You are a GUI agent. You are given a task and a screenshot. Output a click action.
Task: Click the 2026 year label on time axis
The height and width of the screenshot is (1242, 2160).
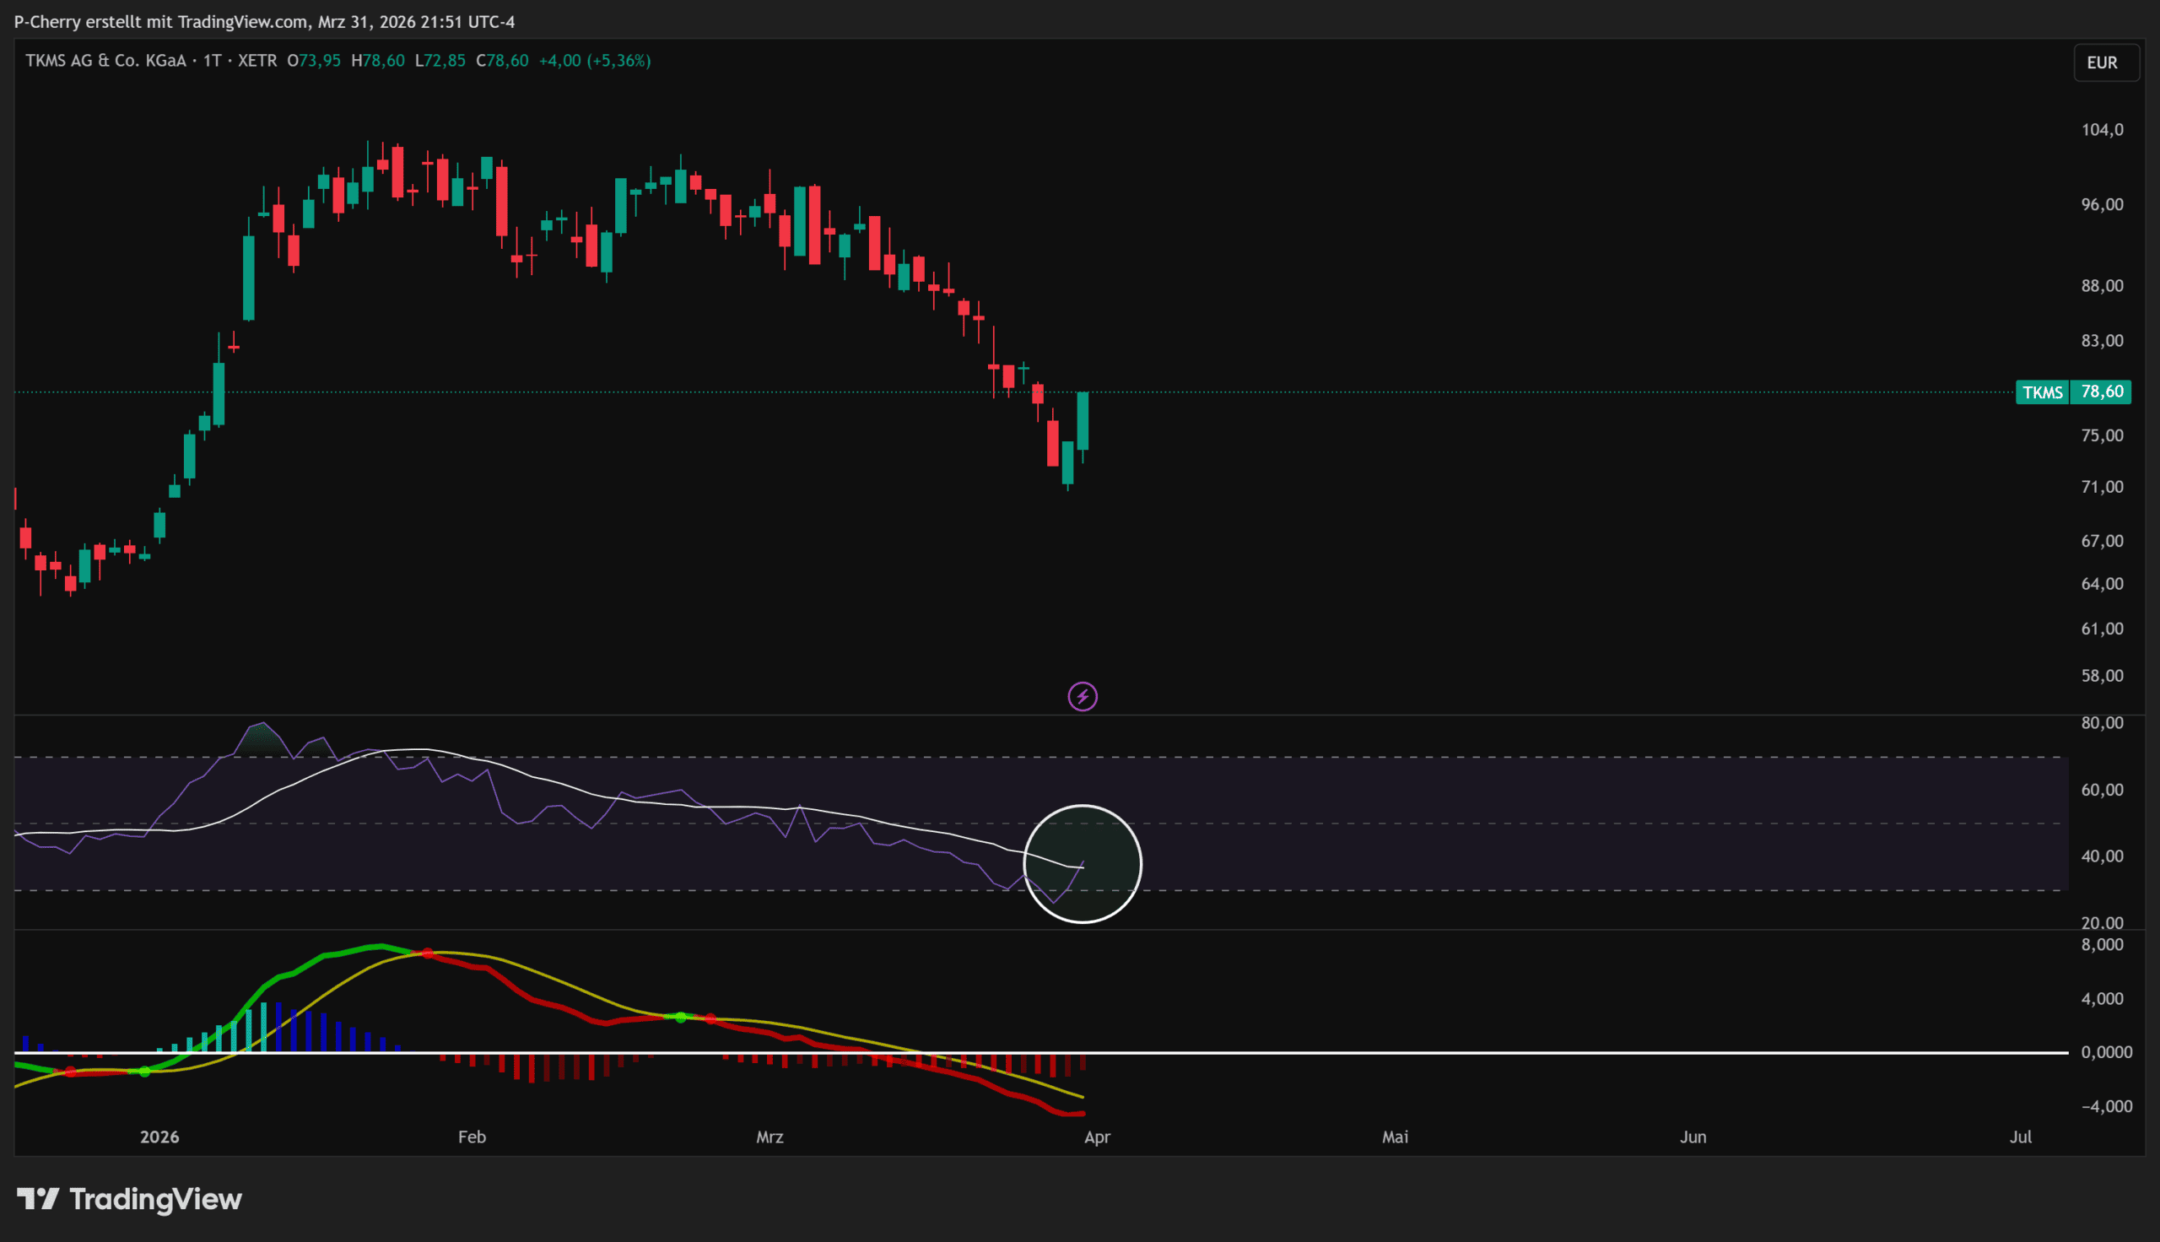(159, 1137)
